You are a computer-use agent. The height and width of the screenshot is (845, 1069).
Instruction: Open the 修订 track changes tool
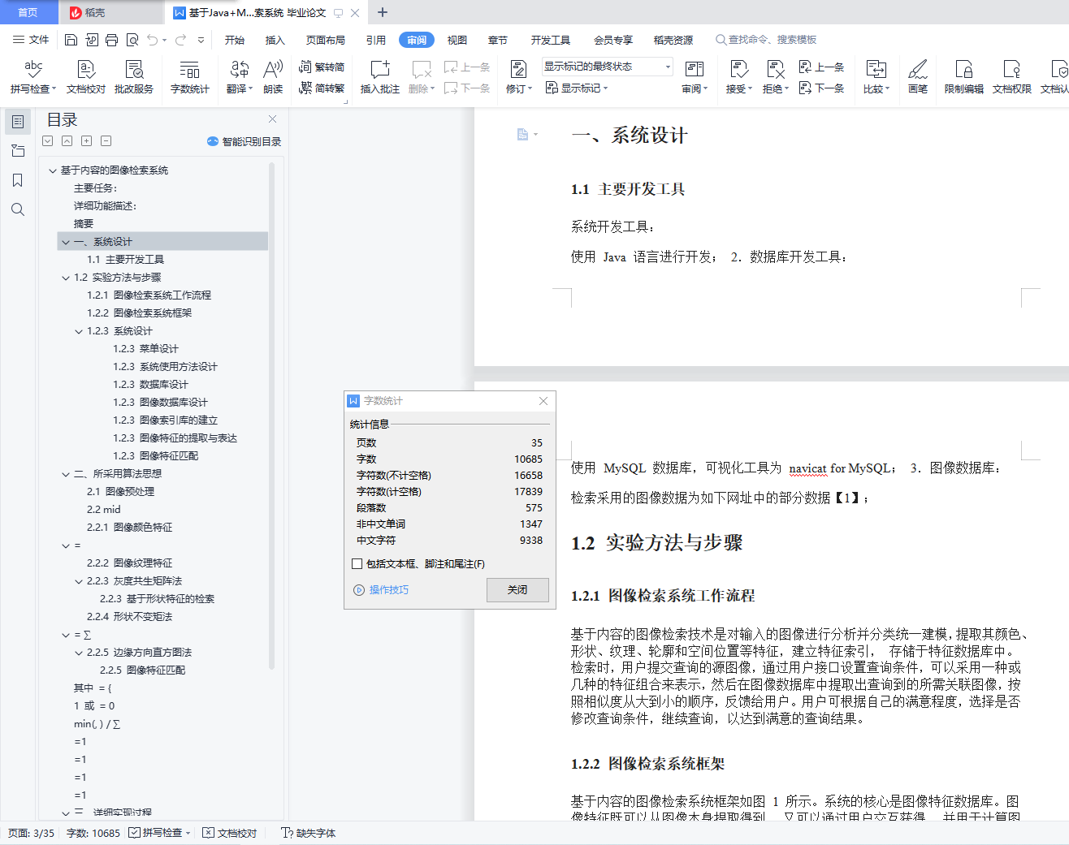[x=519, y=77]
